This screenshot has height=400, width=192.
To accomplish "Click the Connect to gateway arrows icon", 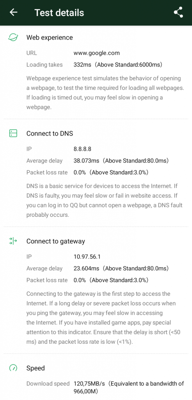I will (13, 241).
